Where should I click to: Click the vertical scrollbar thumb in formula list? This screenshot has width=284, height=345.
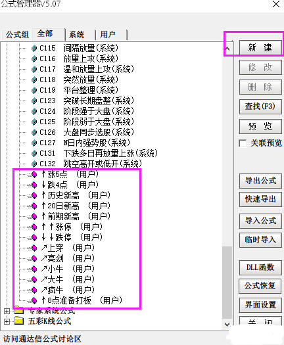point(227,283)
